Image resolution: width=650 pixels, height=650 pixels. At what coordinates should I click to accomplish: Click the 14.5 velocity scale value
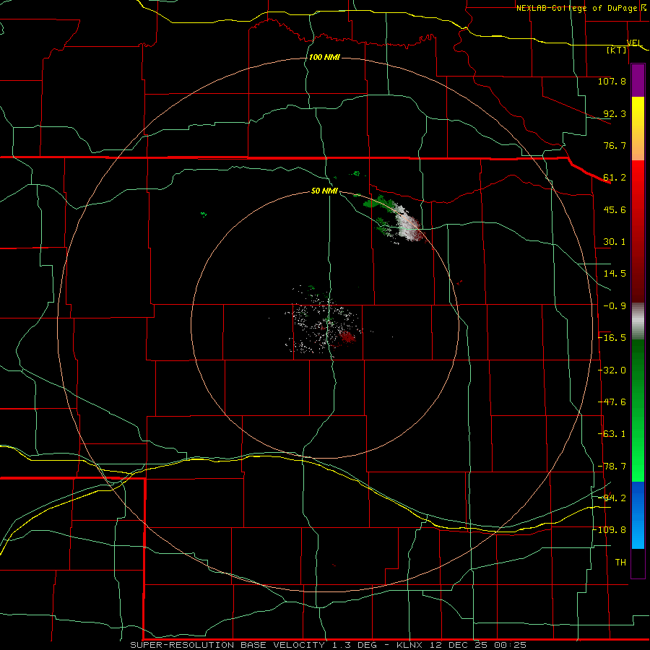[x=615, y=274]
